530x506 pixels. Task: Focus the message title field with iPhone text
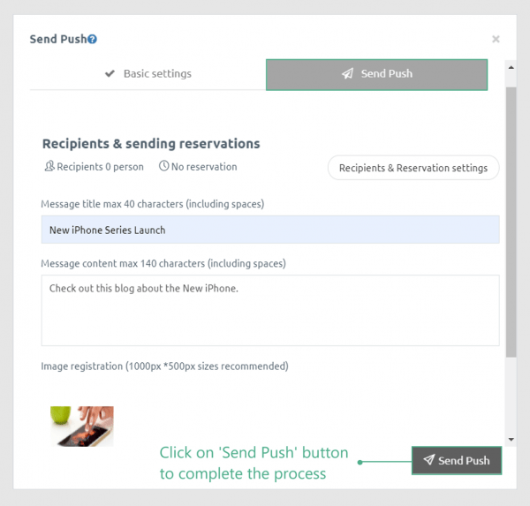[270, 230]
